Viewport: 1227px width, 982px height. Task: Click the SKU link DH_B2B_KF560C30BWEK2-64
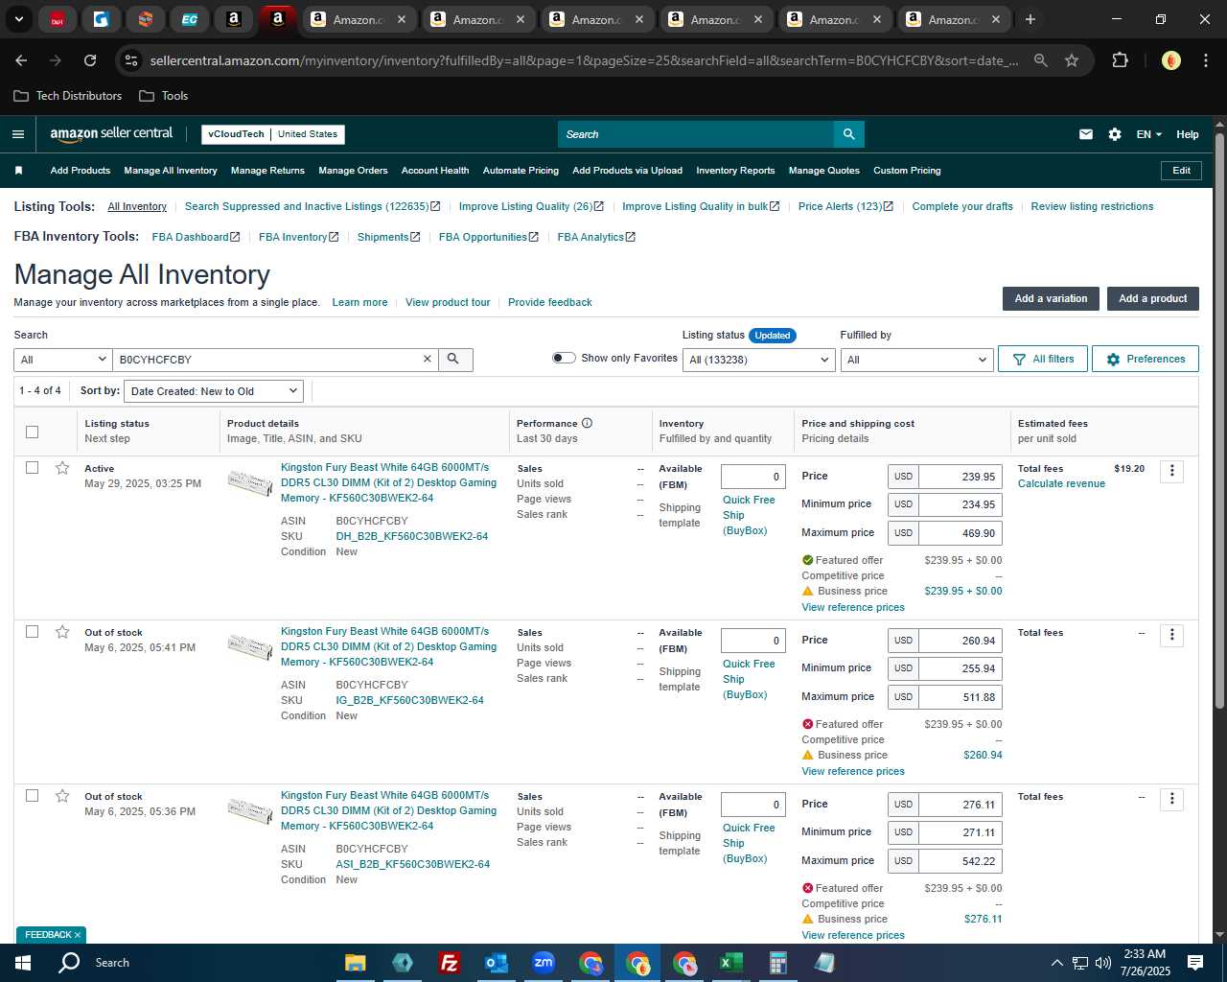coord(412,536)
